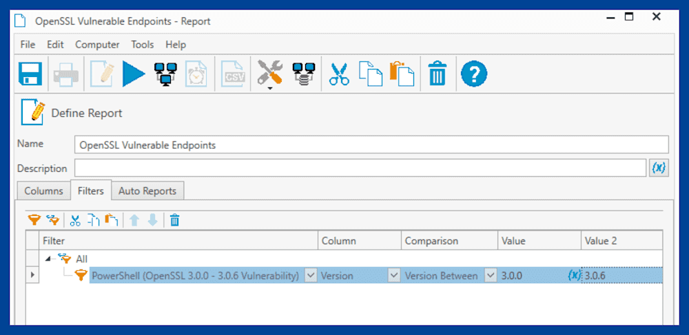This screenshot has width=689, height=335.
Task: Click the Filter column header
Action: coord(178,241)
